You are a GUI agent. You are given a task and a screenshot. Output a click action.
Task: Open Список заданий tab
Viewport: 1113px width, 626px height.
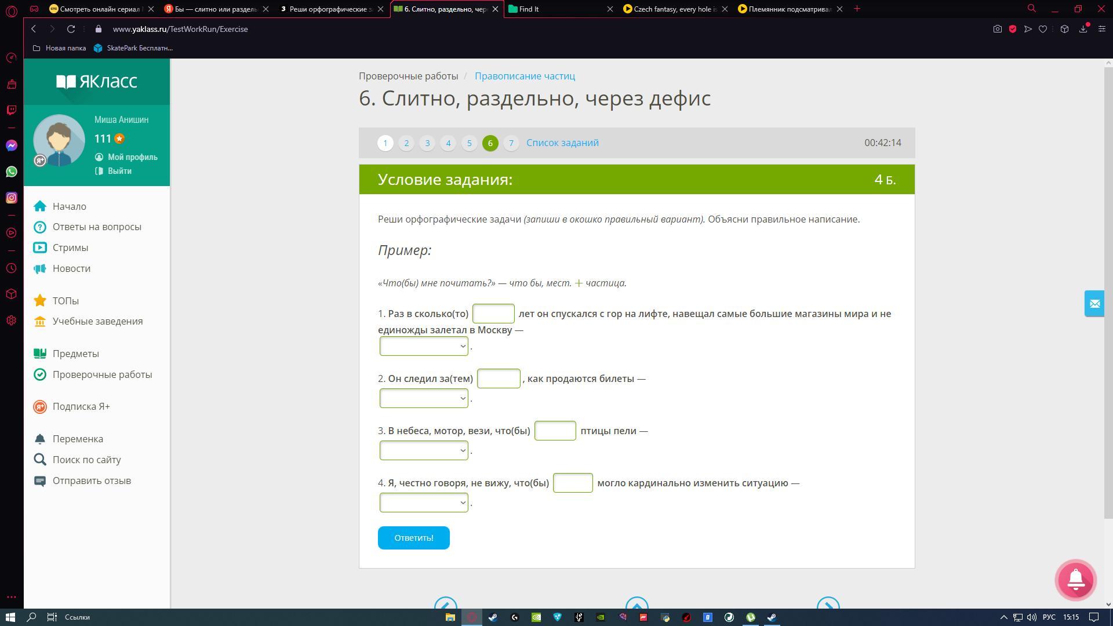click(x=563, y=143)
